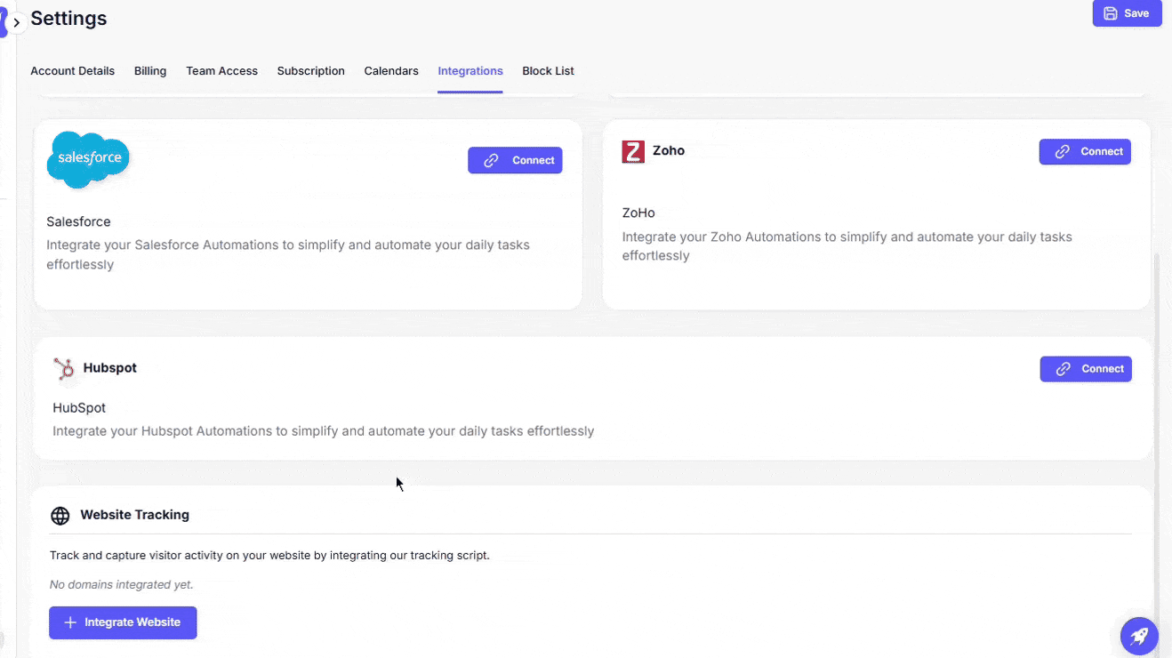Open the Billing tab
This screenshot has width=1172, height=658.
150,71
